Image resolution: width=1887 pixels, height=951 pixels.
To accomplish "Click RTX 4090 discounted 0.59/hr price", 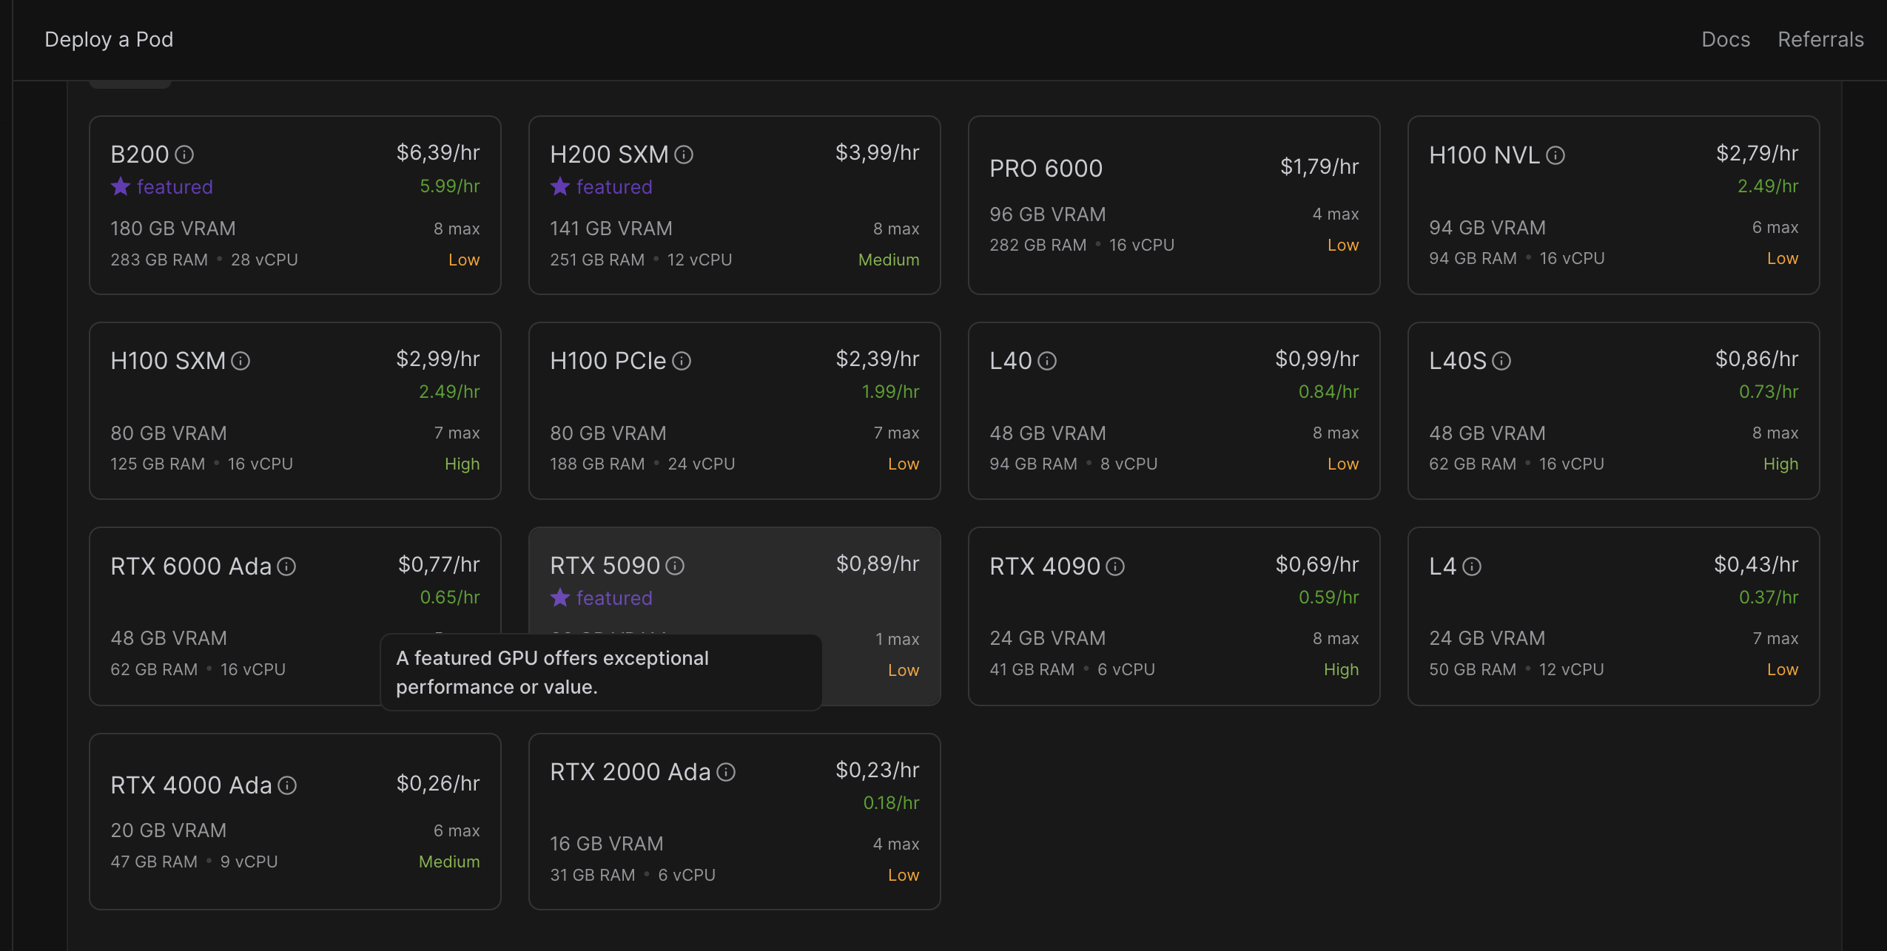I will [1328, 598].
